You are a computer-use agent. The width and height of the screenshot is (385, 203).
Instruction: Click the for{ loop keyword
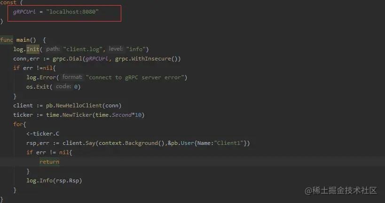19,124
